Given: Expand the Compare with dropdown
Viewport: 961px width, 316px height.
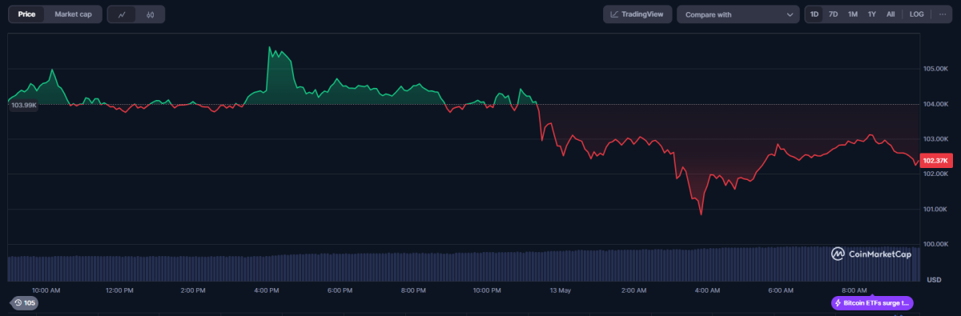Looking at the screenshot, I should [738, 14].
